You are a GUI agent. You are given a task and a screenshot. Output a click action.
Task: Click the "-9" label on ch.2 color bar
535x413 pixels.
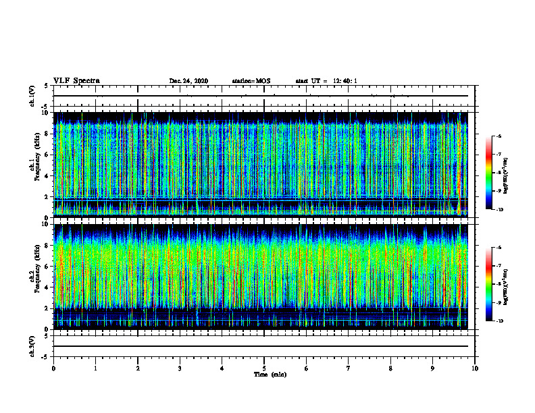499,302
